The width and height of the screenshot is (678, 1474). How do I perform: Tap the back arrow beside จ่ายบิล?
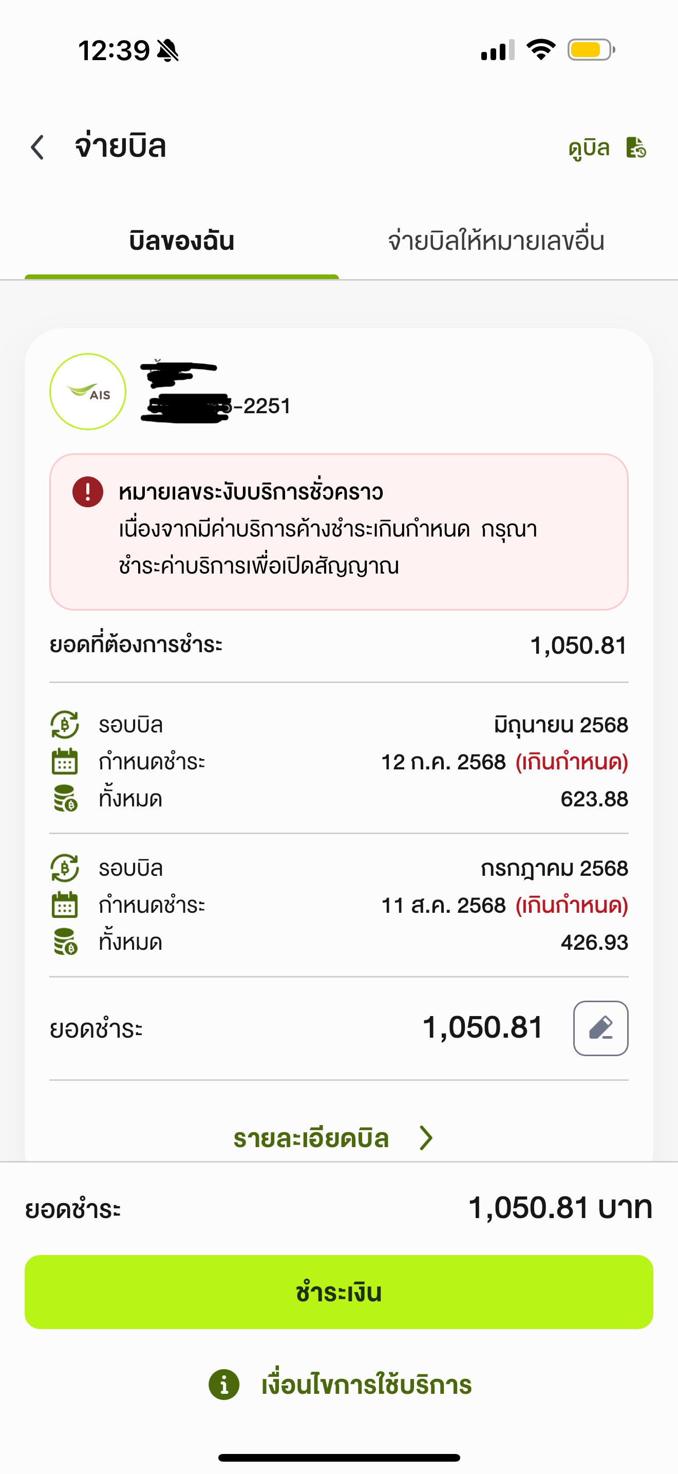pos(37,147)
